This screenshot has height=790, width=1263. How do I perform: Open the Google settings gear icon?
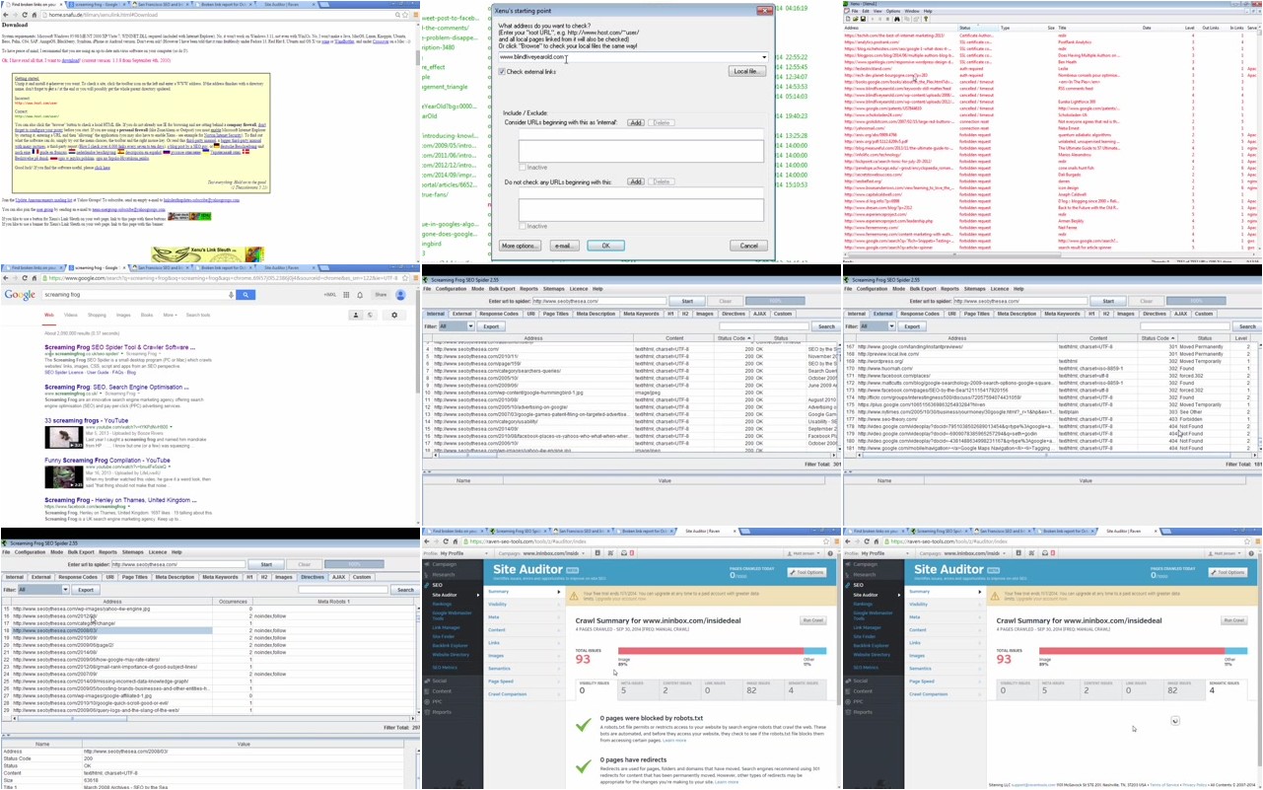click(x=394, y=315)
